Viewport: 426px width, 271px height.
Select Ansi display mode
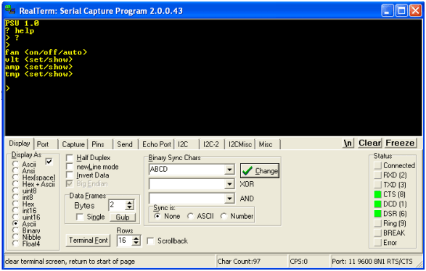(15, 171)
